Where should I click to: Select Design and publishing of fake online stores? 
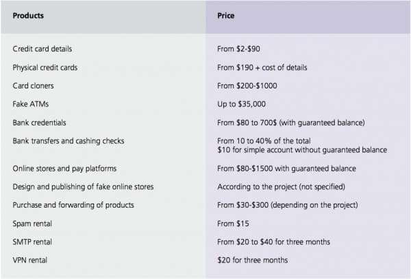click(83, 186)
